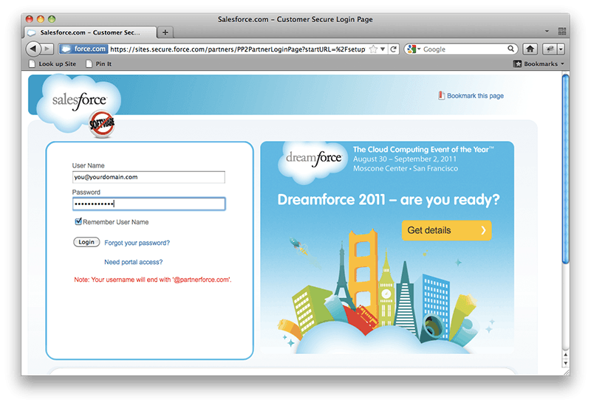Open a new tab with plus button
This screenshot has width=591, height=405.
coord(165,32)
